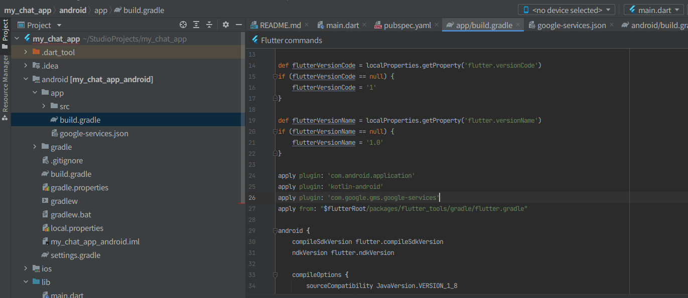This screenshot has height=298, width=688.
Task: Close the app/build.gradle editor tab
Action: click(518, 25)
